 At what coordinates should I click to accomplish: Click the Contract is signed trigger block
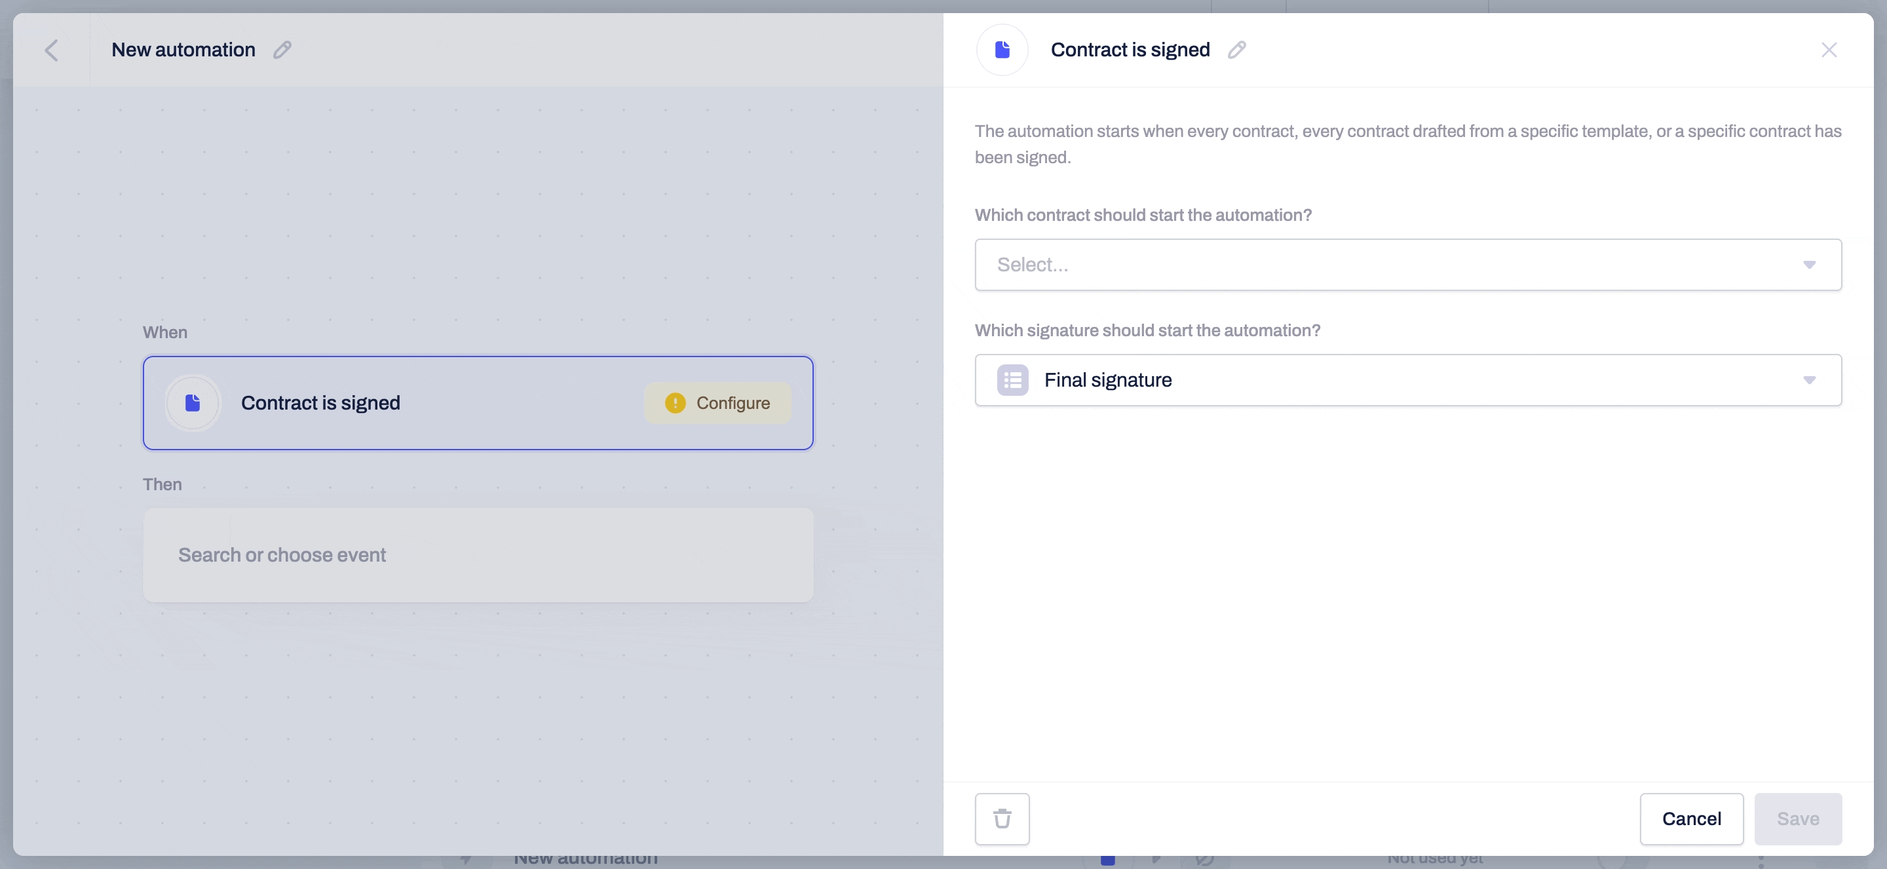[x=478, y=402]
